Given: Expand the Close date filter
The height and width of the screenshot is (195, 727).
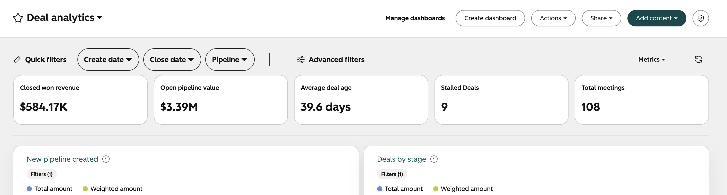Looking at the screenshot, I should click(x=172, y=59).
